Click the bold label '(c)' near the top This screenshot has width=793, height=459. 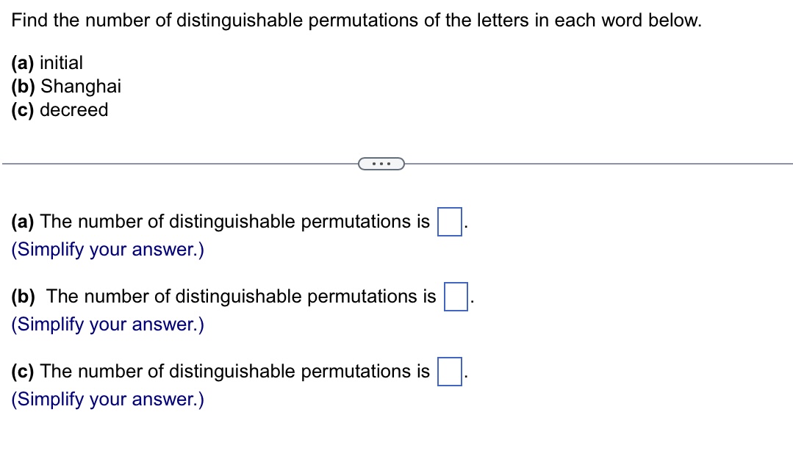click(x=21, y=109)
